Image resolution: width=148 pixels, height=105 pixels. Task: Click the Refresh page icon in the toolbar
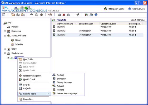4,15
